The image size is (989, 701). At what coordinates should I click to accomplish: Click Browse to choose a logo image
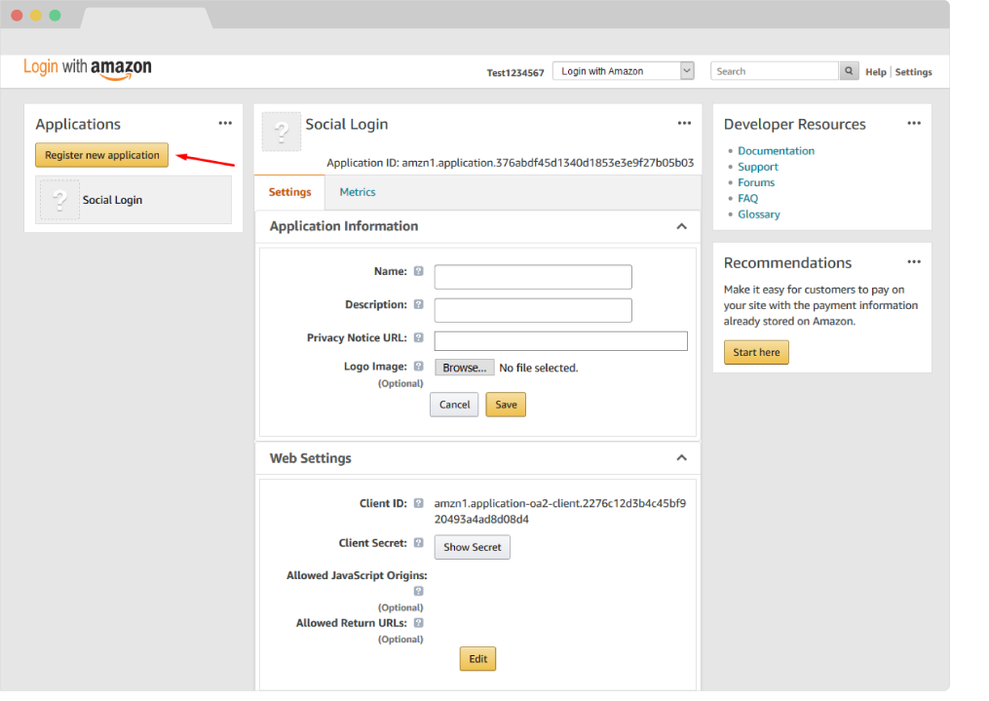[464, 368]
